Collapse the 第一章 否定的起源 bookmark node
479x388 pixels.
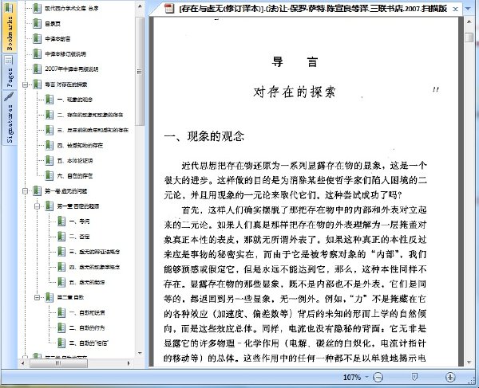pos(38,206)
